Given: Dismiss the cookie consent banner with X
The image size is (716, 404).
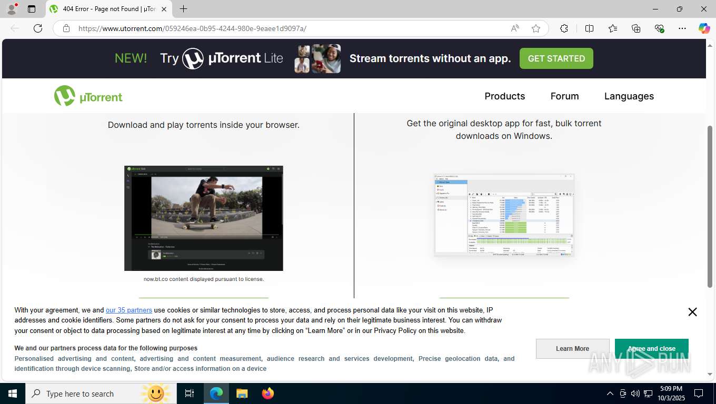Looking at the screenshot, I should click(x=692, y=312).
